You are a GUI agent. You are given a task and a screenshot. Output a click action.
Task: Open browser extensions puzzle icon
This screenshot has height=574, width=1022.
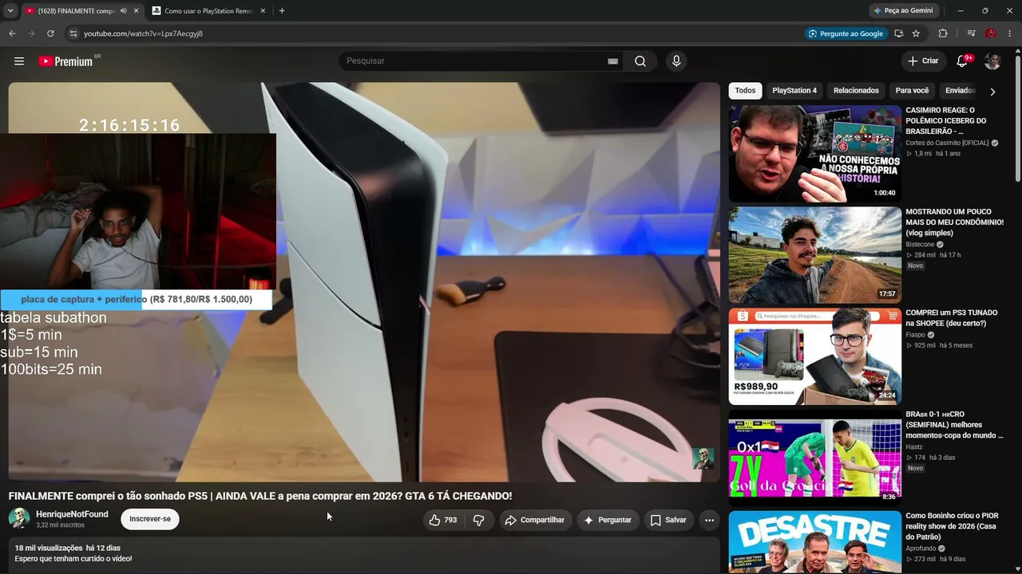click(943, 33)
